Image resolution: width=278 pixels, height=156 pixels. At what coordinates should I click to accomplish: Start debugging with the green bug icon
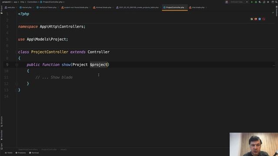(x=256, y=2)
